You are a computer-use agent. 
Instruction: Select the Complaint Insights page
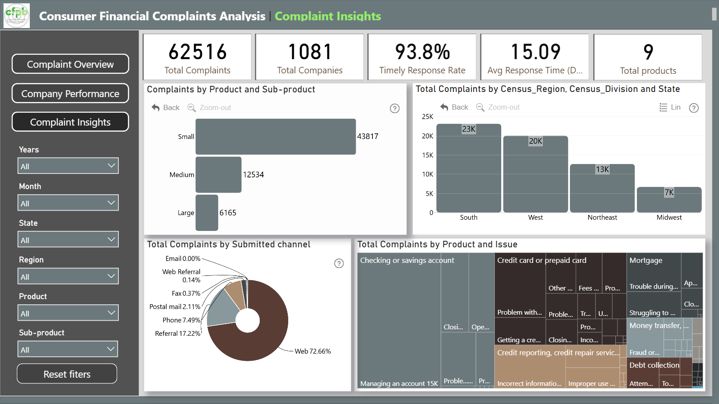pyautogui.click(x=70, y=122)
